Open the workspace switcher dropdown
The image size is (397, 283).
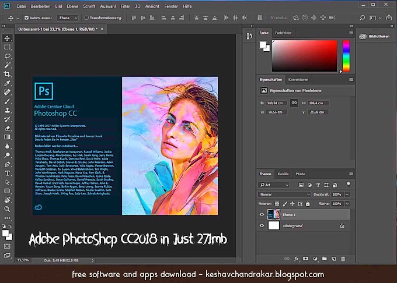[375, 18]
